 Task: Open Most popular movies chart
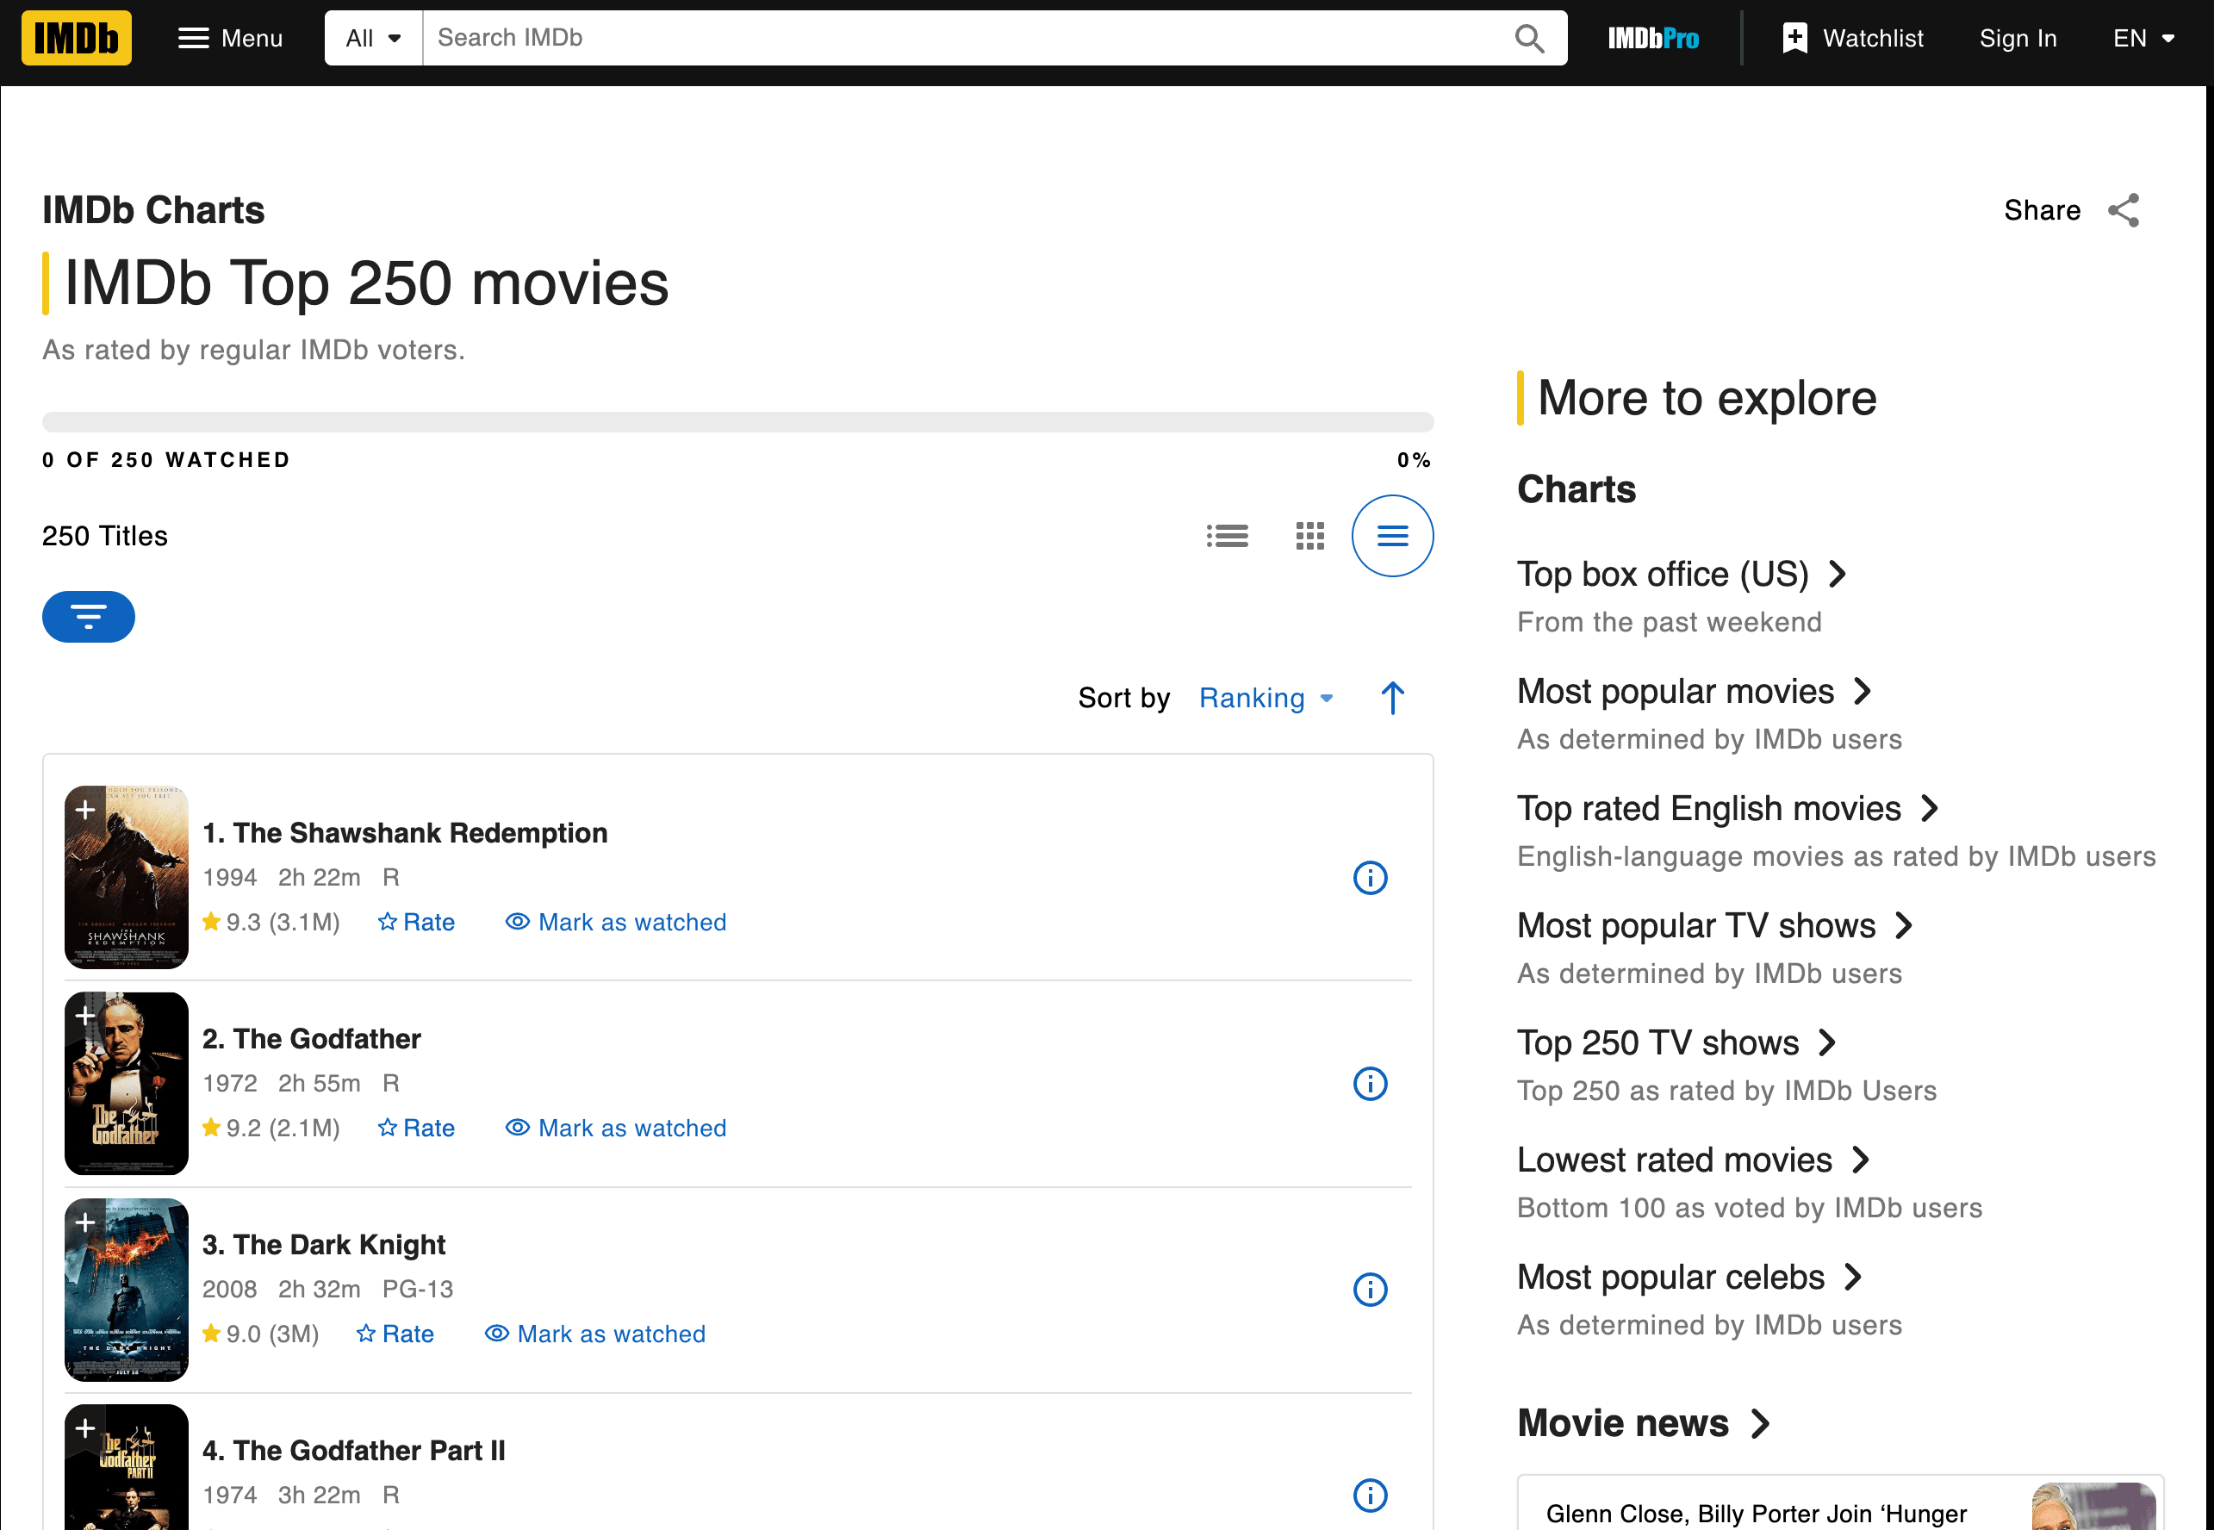(x=1695, y=691)
